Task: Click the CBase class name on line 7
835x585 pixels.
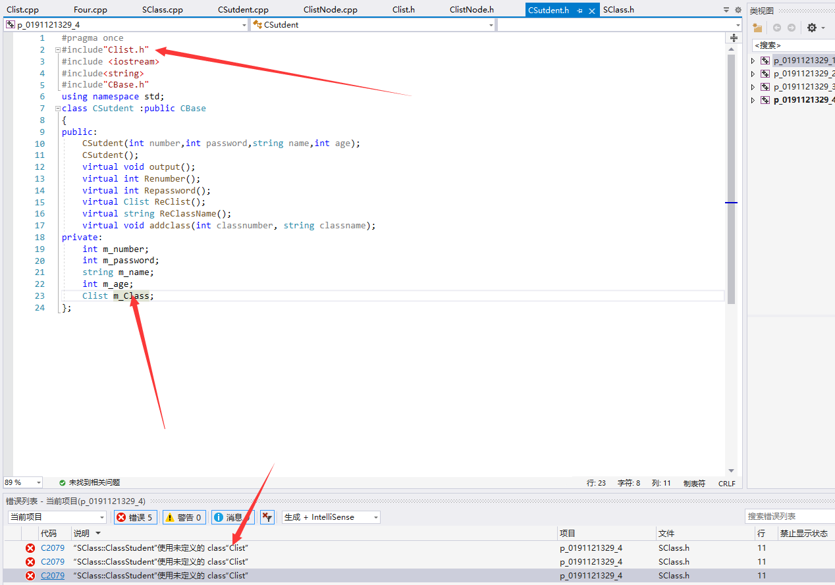Action: tap(193, 109)
